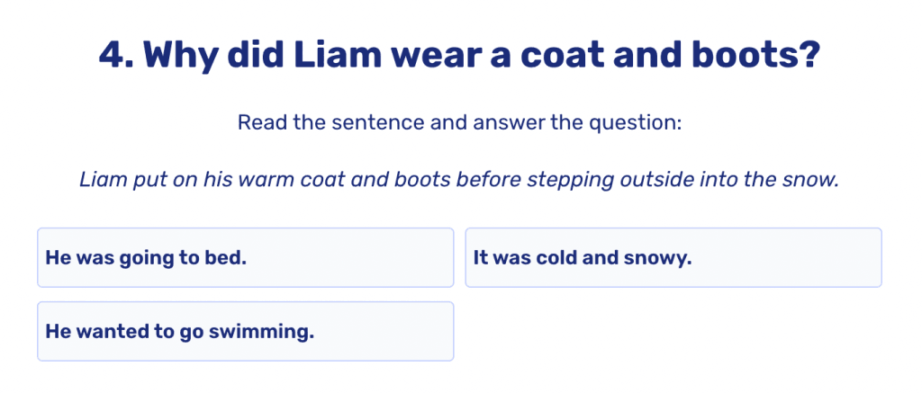
Task: Pick the "He wanted to go swimming." answer
Action: tap(245, 331)
